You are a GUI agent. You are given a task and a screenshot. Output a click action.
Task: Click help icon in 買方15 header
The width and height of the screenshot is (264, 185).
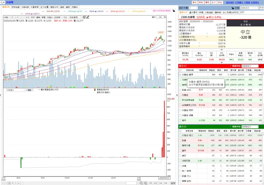click(230, 66)
